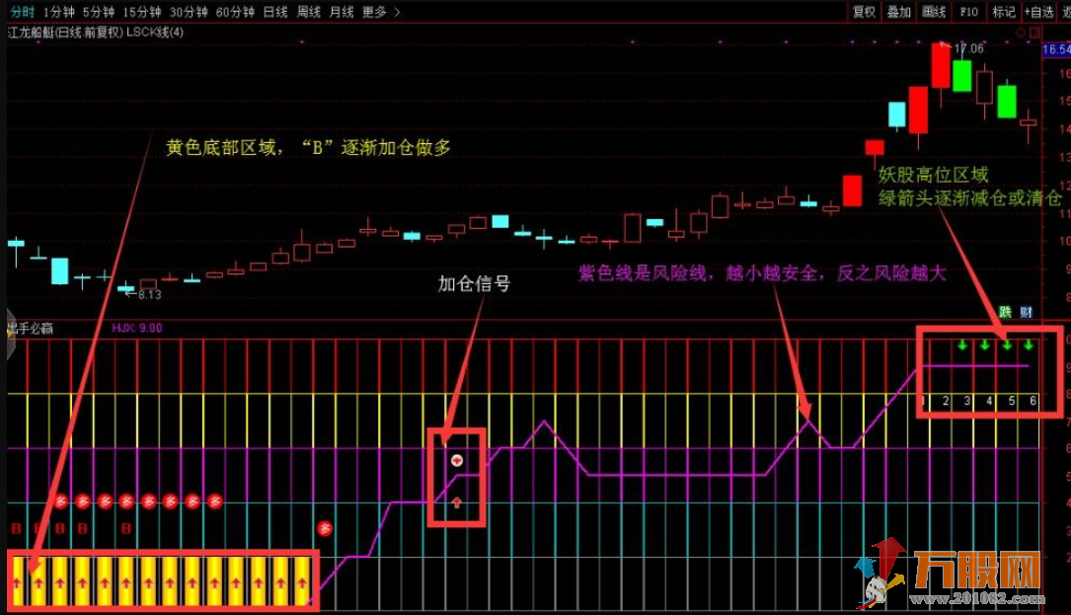Select the cyan candlestick at the 8.13 low

[126, 288]
